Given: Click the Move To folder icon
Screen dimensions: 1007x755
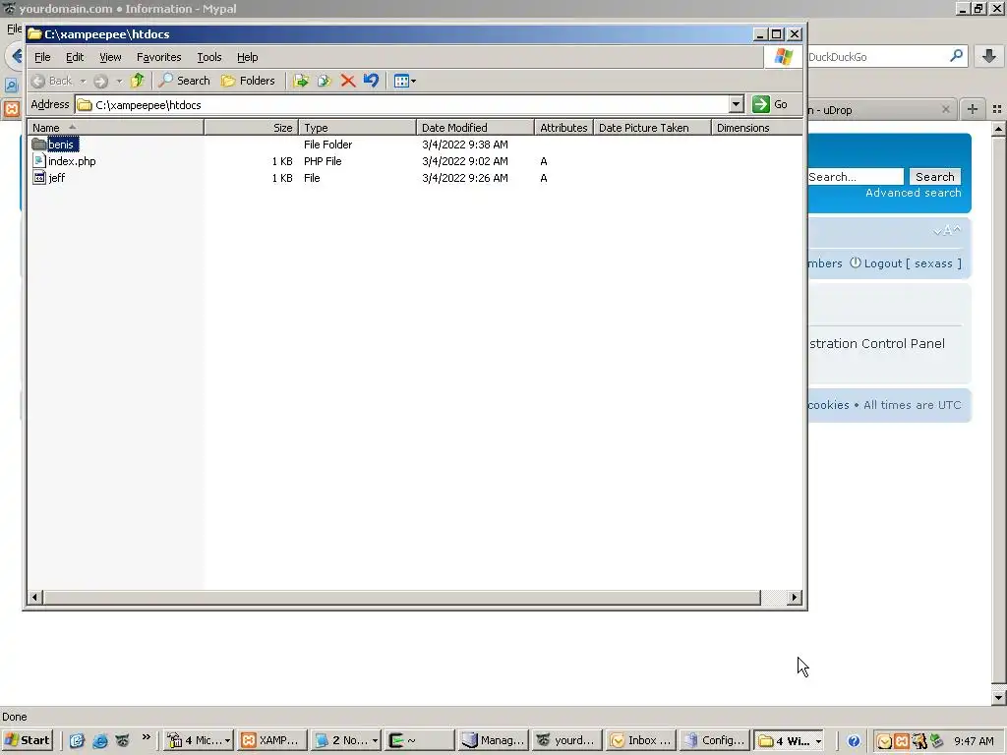Looking at the screenshot, I should coord(301,81).
